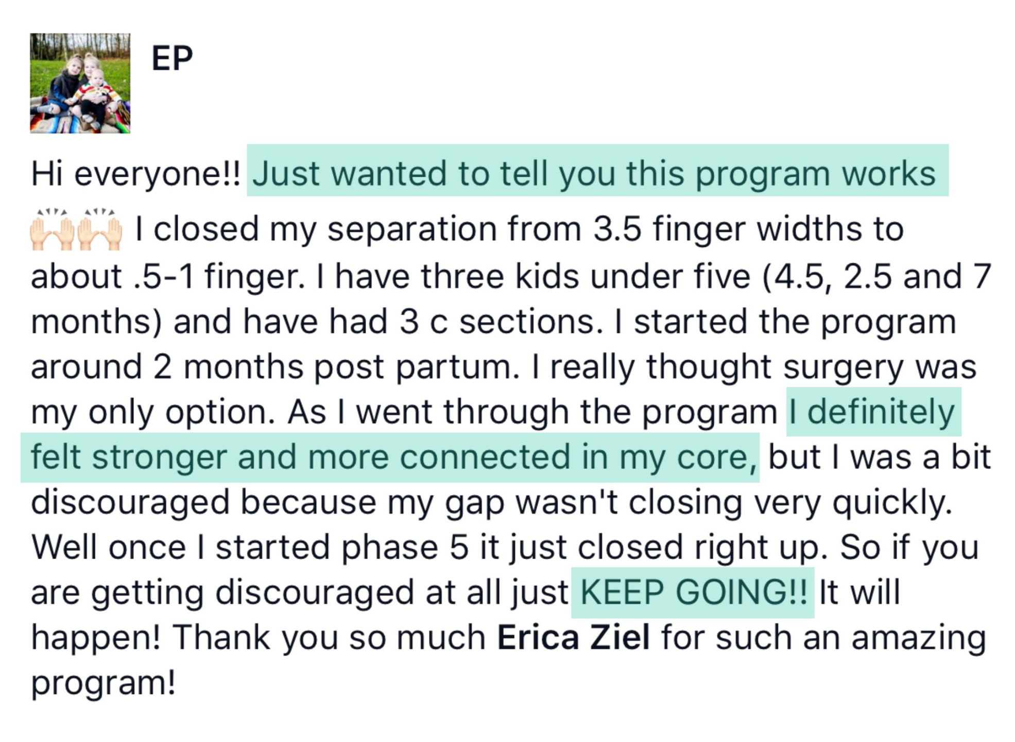
Task: Click the highlighted word 'definitely'
Action: [x=881, y=412]
